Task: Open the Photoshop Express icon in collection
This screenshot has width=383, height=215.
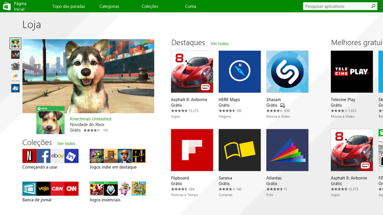Action: [72, 156]
